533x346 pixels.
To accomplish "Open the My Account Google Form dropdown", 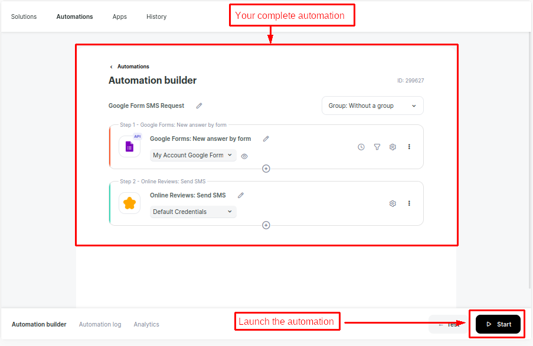I will coord(192,156).
